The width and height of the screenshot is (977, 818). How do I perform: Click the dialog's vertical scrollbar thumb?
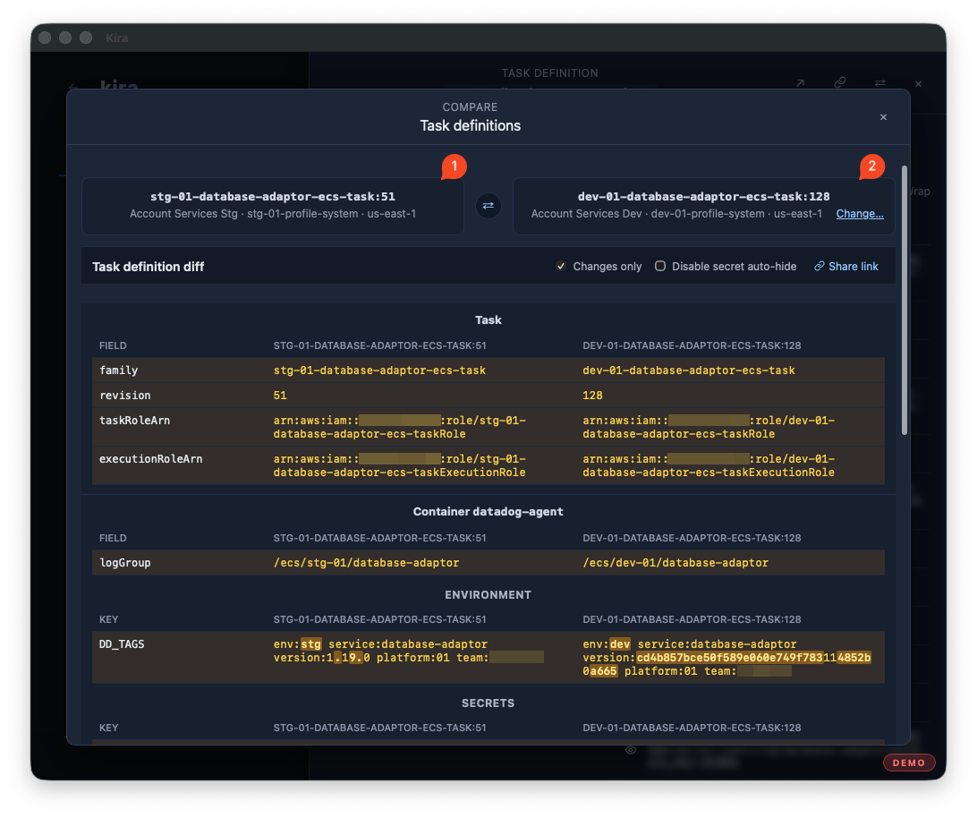905,300
